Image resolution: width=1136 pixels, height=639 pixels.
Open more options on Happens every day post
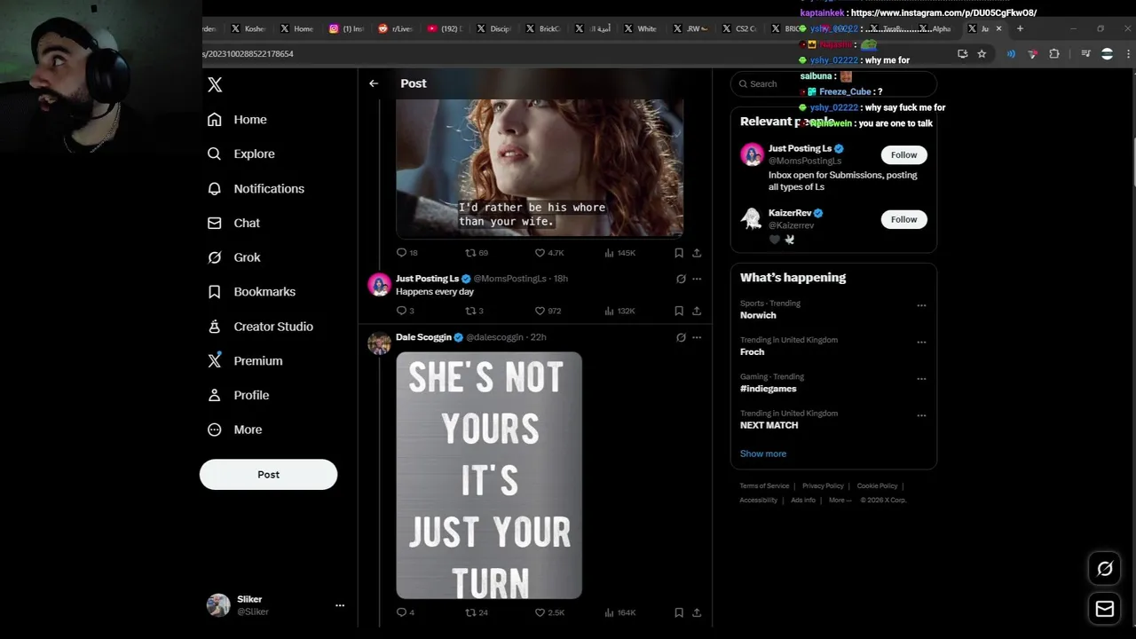(x=697, y=279)
